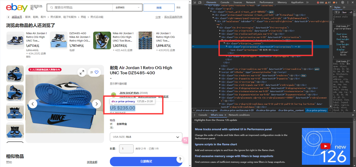Viewport: 356px width, 167px height.
Task: Click the eBay logo
Action: [x=17, y=8]
